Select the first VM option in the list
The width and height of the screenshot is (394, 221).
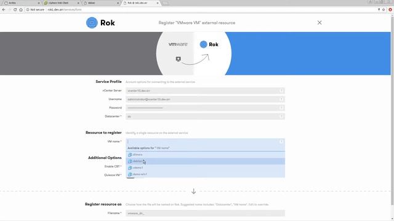(x=205, y=155)
